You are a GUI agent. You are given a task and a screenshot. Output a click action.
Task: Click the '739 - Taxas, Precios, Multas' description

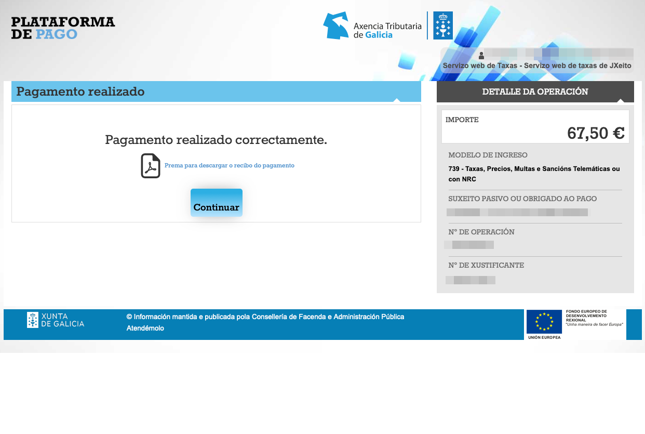[534, 174]
